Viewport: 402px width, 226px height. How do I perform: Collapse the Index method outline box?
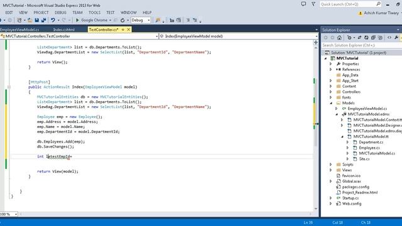coord(9,87)
